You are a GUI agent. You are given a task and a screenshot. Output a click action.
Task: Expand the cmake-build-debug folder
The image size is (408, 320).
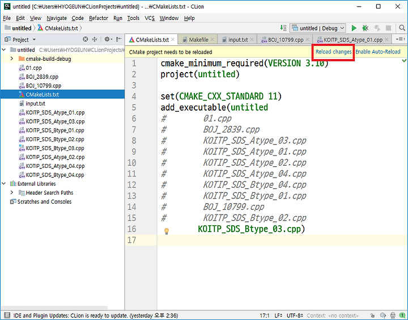pyautogui.click(x=12, y=58)
